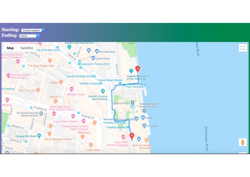Screen dimensions: 250x177
Task: Toggle fullscreen map view
Action: (243, 48)
